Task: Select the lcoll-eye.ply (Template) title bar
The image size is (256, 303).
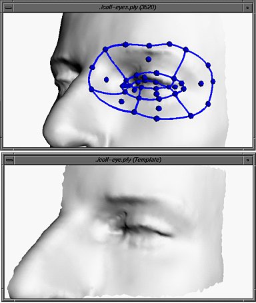Action: pyautogui.click(x=128, y=160)
